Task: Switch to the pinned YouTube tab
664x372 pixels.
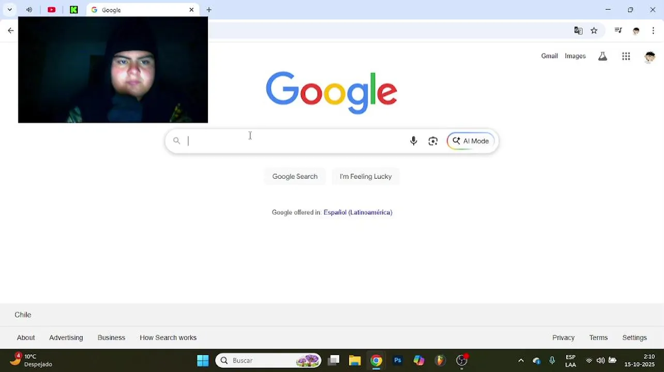Action: pos(51,10)
